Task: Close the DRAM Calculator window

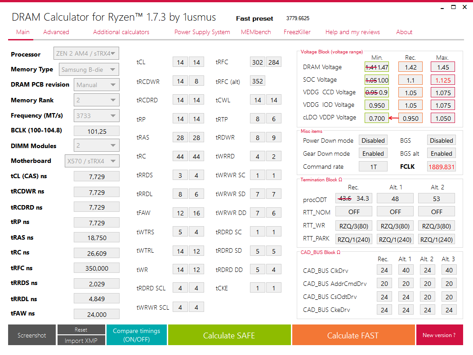Action: point(465,7)
